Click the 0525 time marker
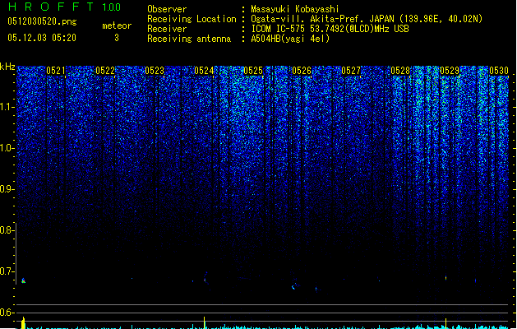Viewport: 517px width, 329px height. pyautogui.click(x=253, y=71)
